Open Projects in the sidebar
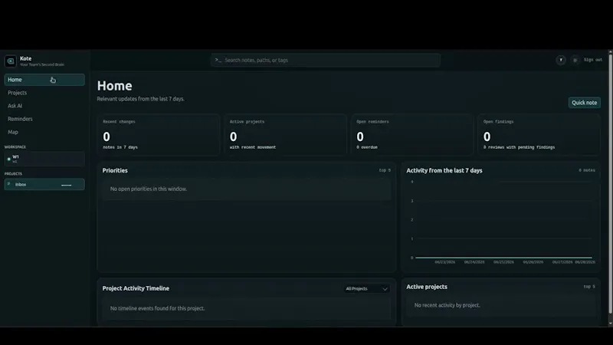 pyautogui.click(x=44, y=93)
